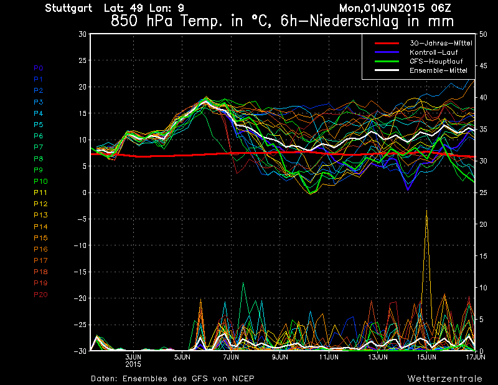Click the P8 ensemble member label

39,159
